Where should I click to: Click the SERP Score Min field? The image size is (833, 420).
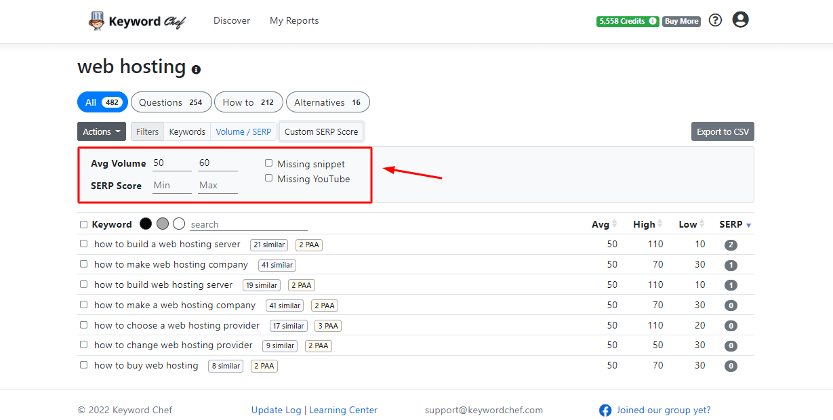tap(172, 186)
